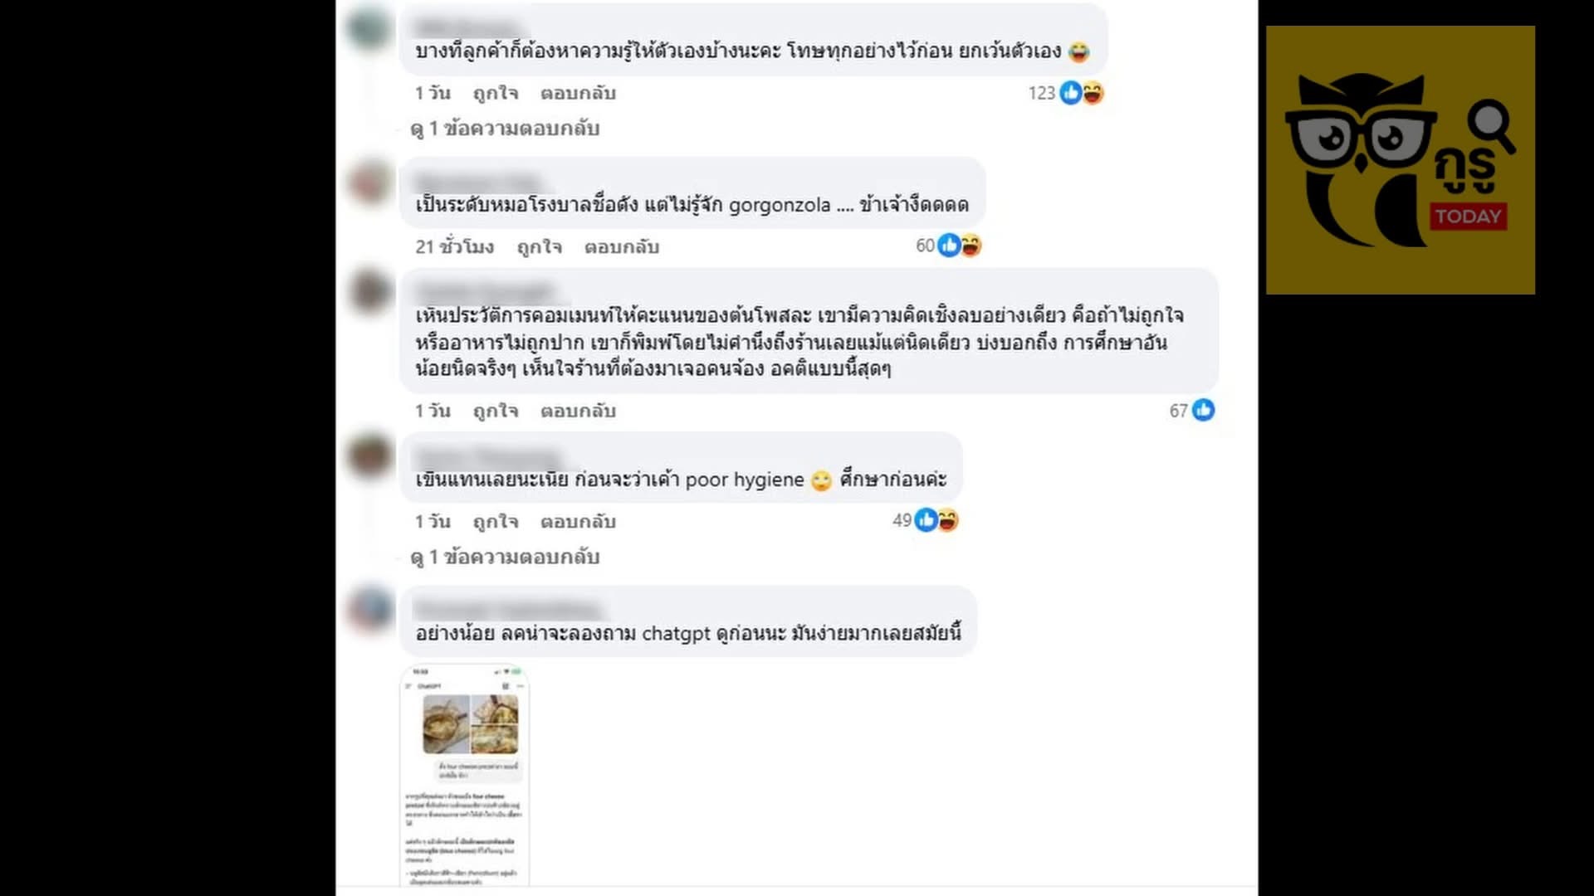Click the laughing reaction beside count 49

[x=947, y=520]
